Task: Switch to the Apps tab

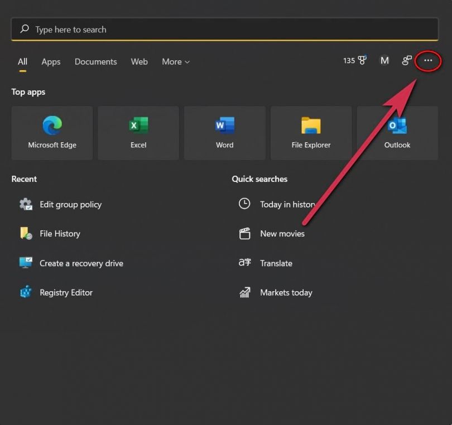Action: click(51, 61)
